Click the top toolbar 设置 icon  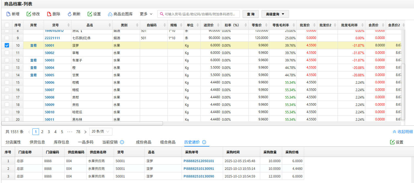(x=90, y=14)
